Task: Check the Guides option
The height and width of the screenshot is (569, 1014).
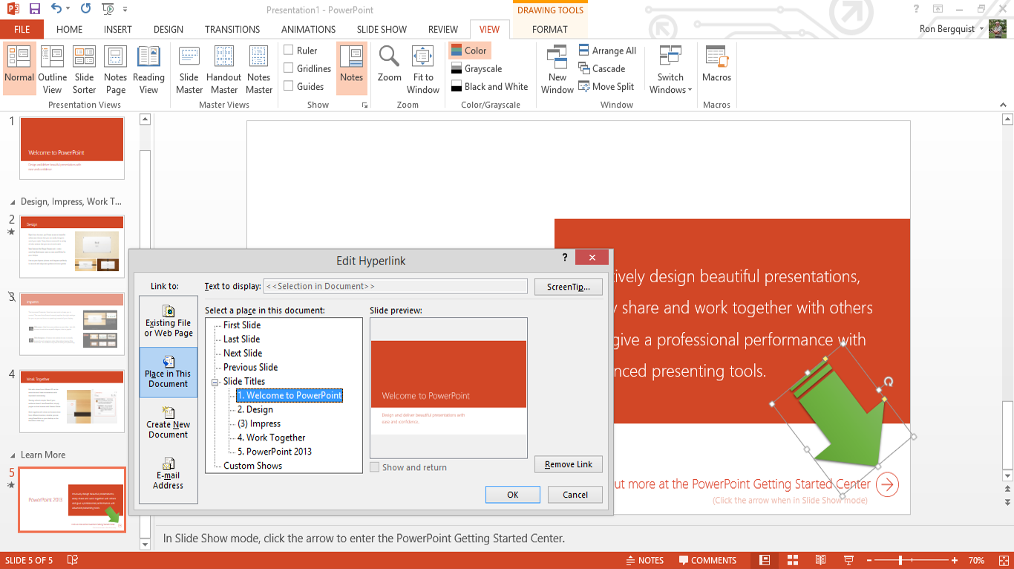Action: click(289, 86)
